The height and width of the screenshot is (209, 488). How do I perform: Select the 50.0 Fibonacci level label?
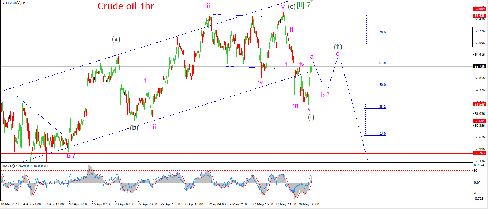(382, 85)
